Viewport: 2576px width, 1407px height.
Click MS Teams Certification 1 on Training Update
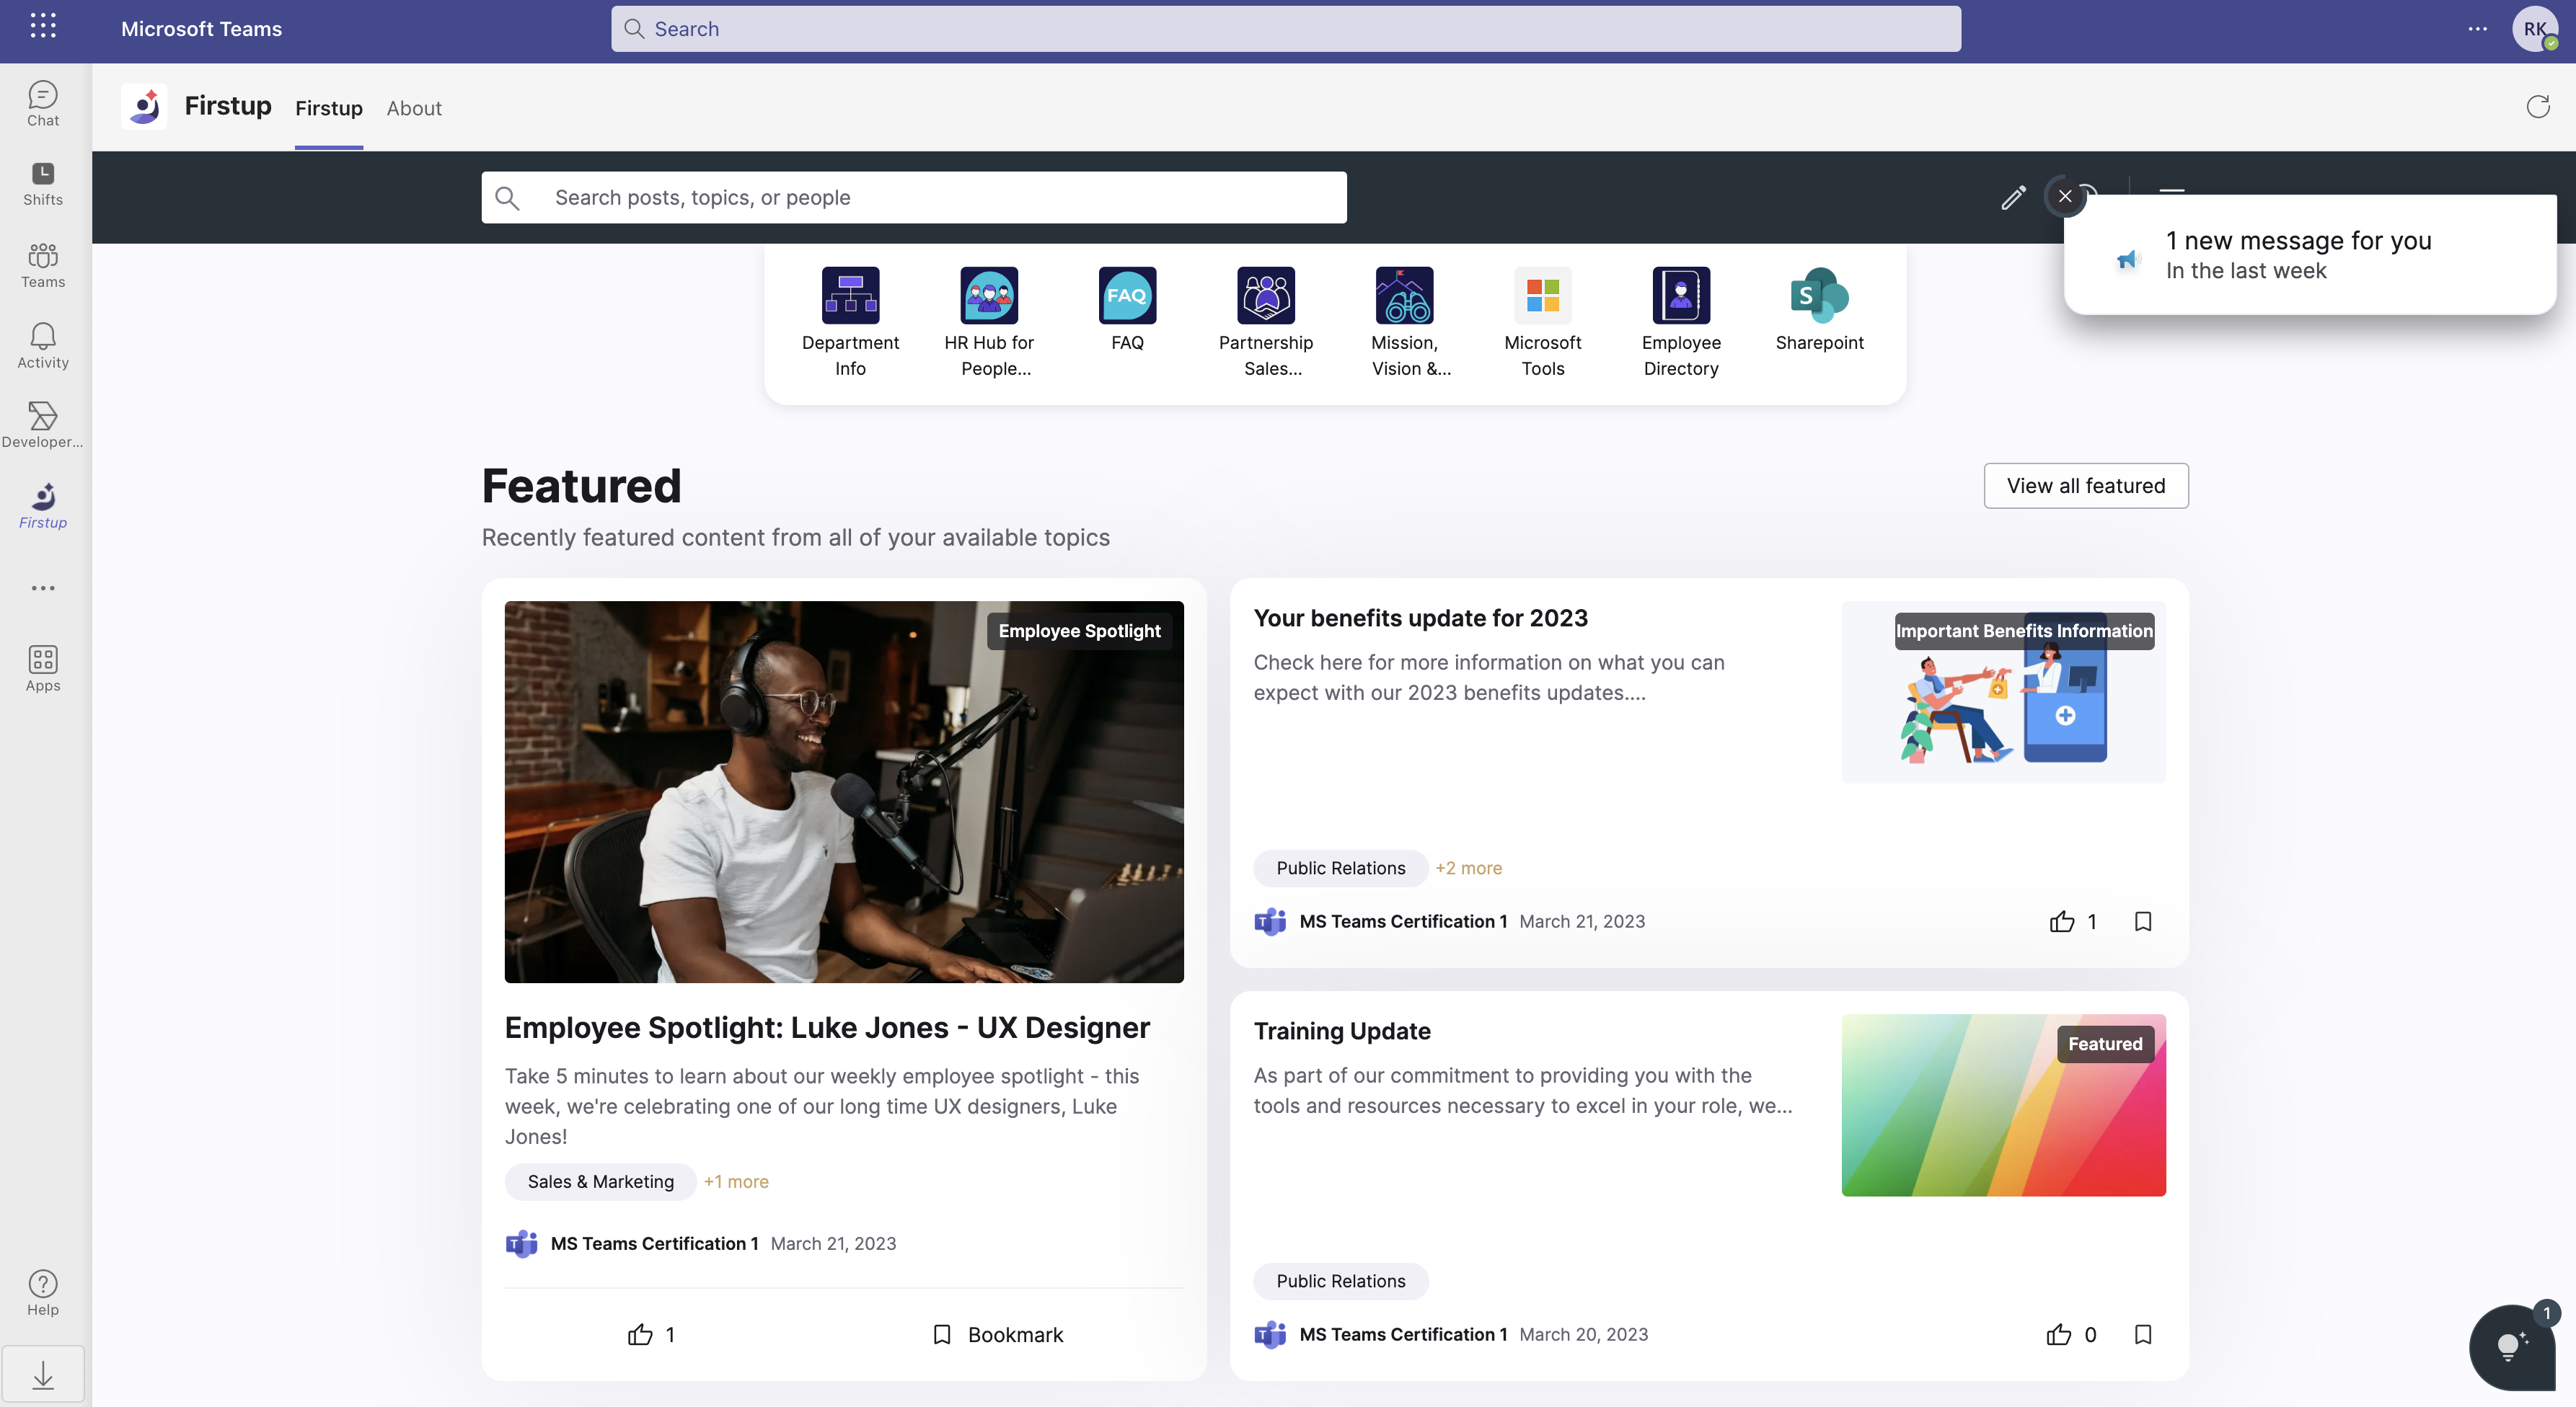coord(1403,1334)
